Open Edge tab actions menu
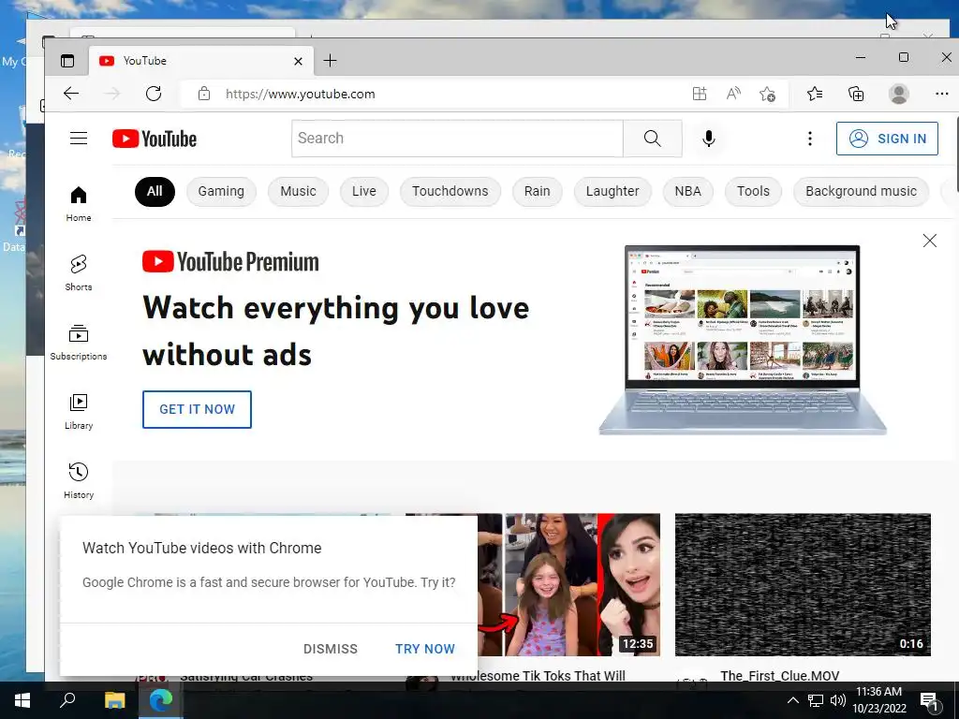 [x=67, y=61]
